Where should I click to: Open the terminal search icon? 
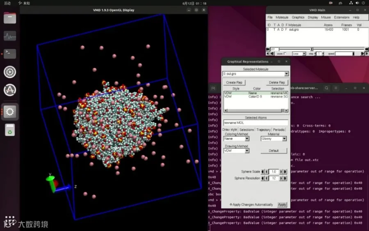[326, 88]
